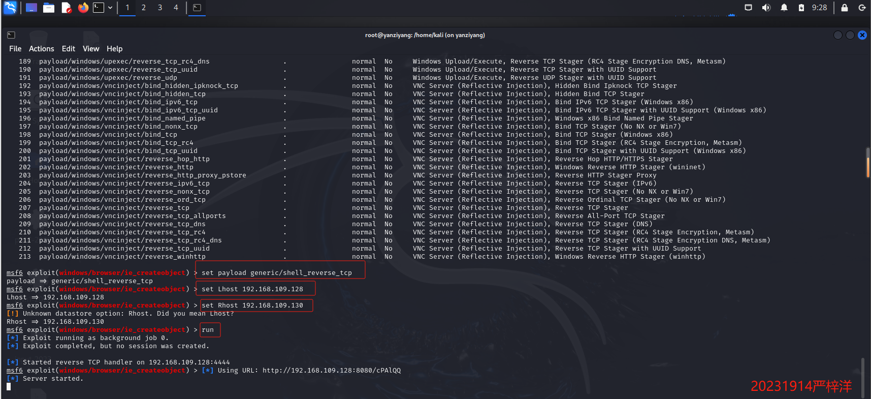This screenshot has height=399, width=871.
Task: Click the 'set Lhost 192.168.109.128' command
Action: (x=252, y=289)
